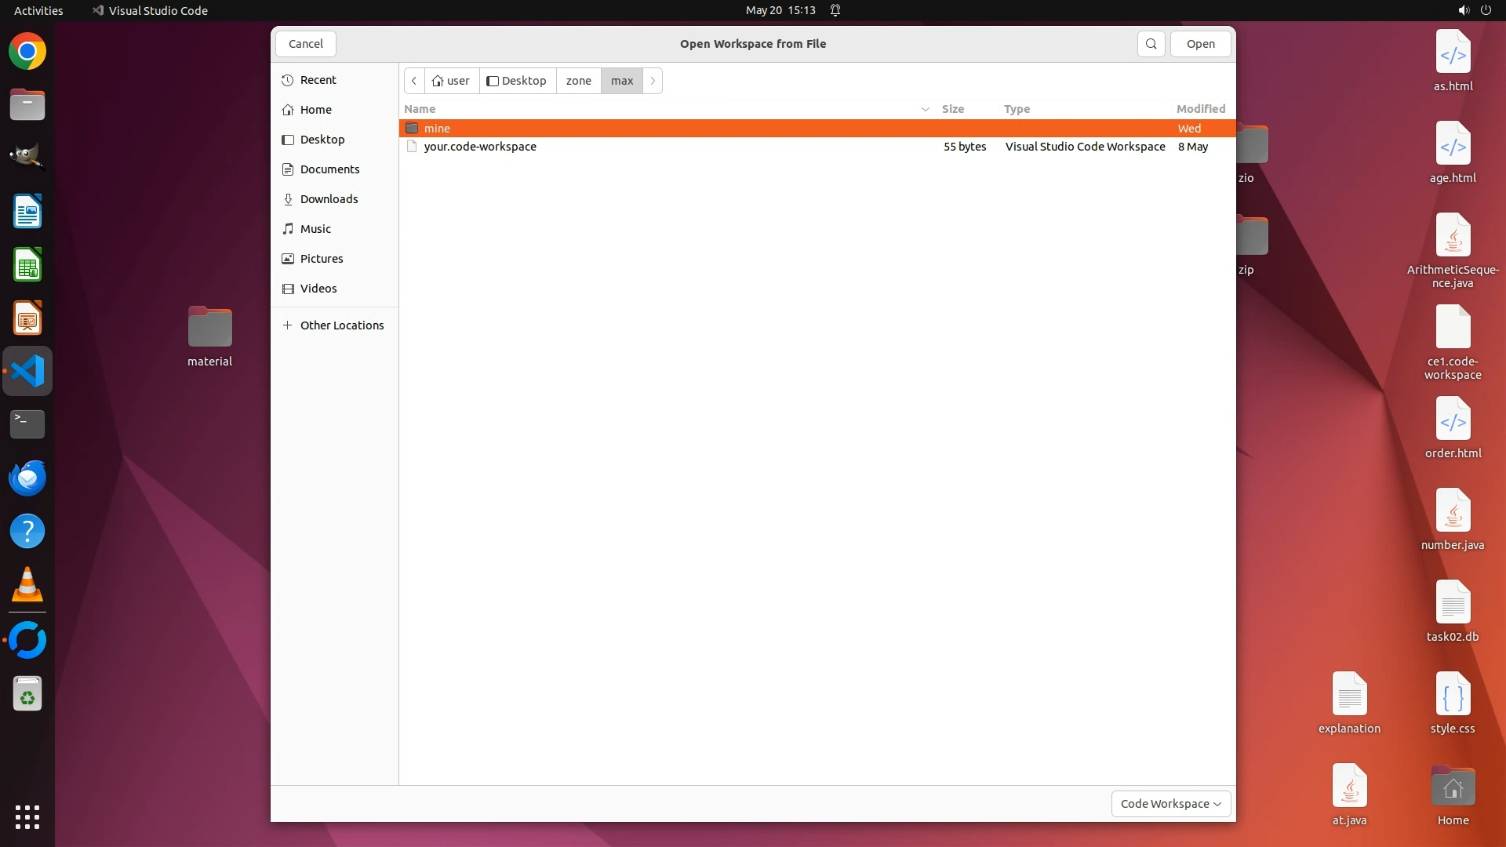The height and width of the screenshot is (847, 1506).
Task: Open Thunderbird mail from the dock
Action: pyautogui.click(x=27, y=478)
